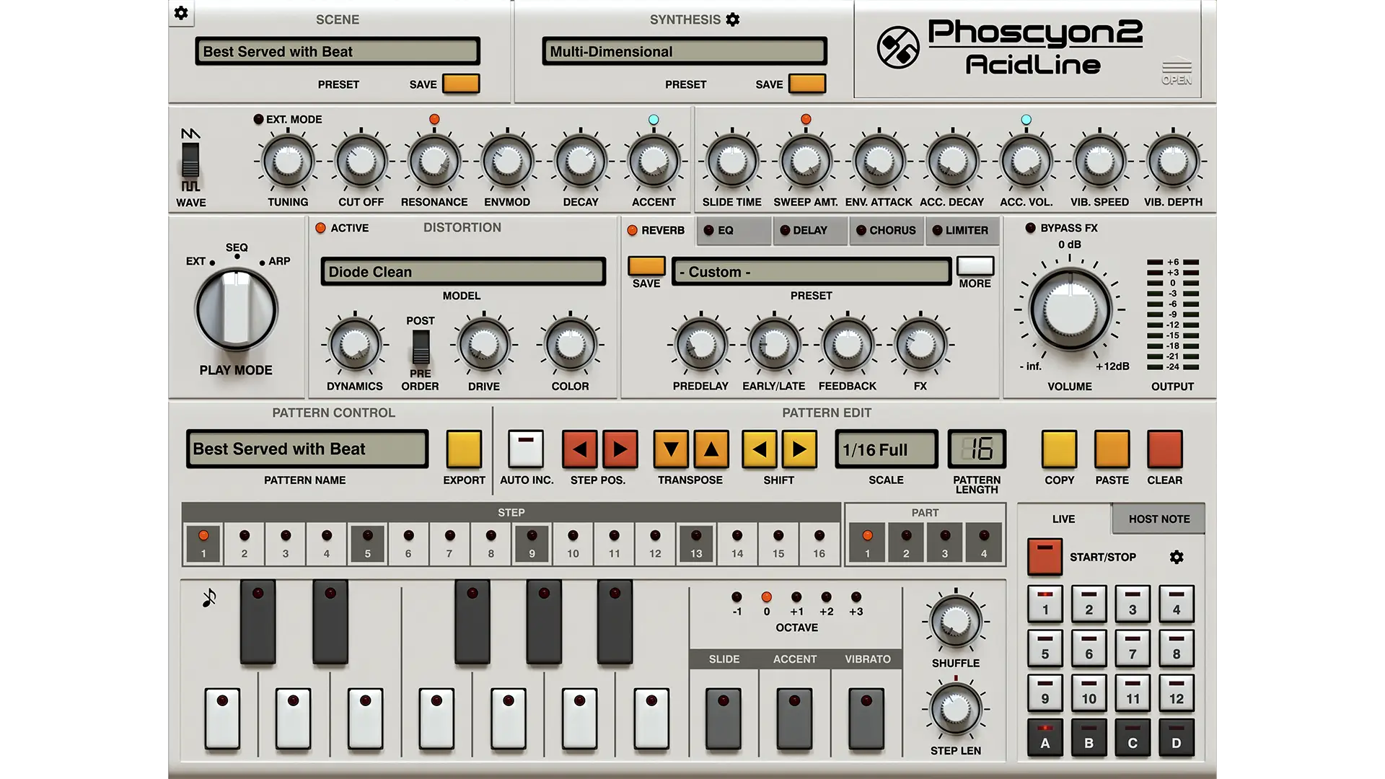Open the Synthesis preset Multi-Dimensional display

(x=685, y=51)
